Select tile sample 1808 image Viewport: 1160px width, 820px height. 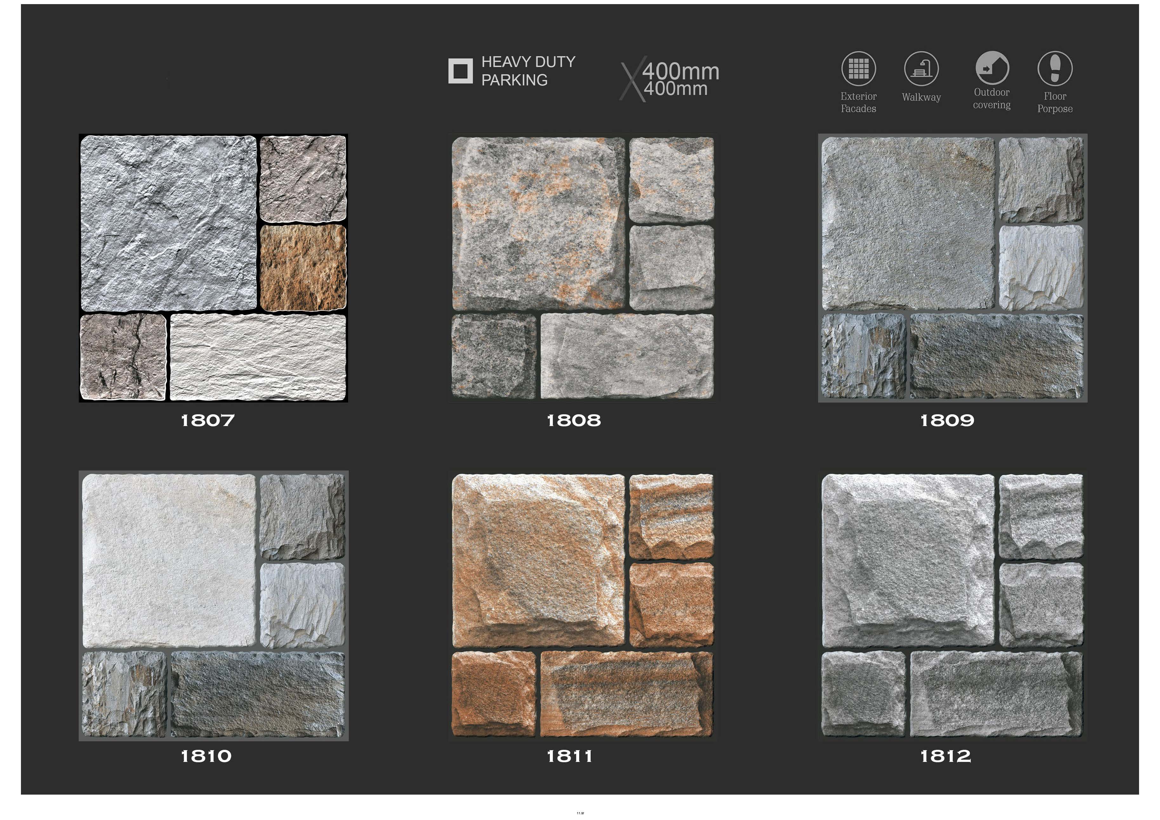click(x=582, y=268)
